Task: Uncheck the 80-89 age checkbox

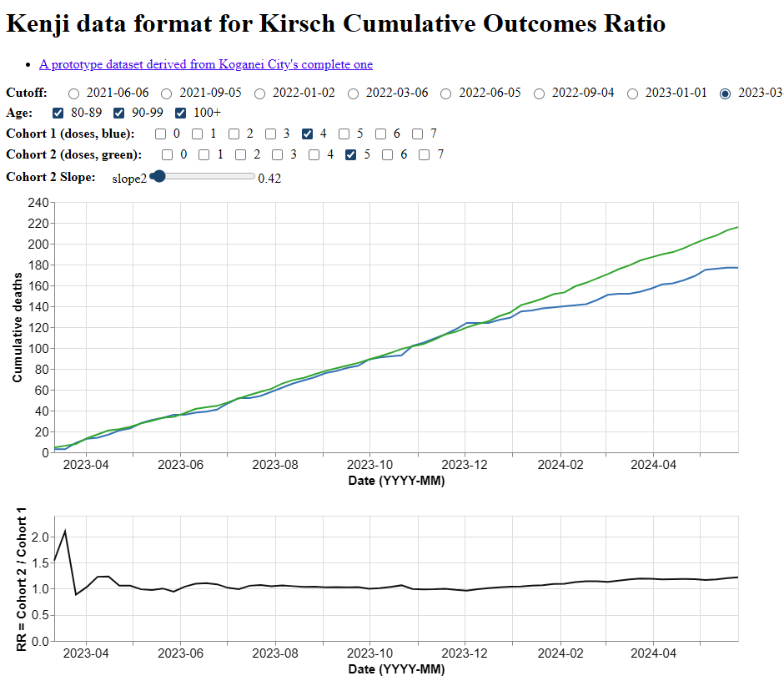Action: pyautogui.click(x=58, y=113)
